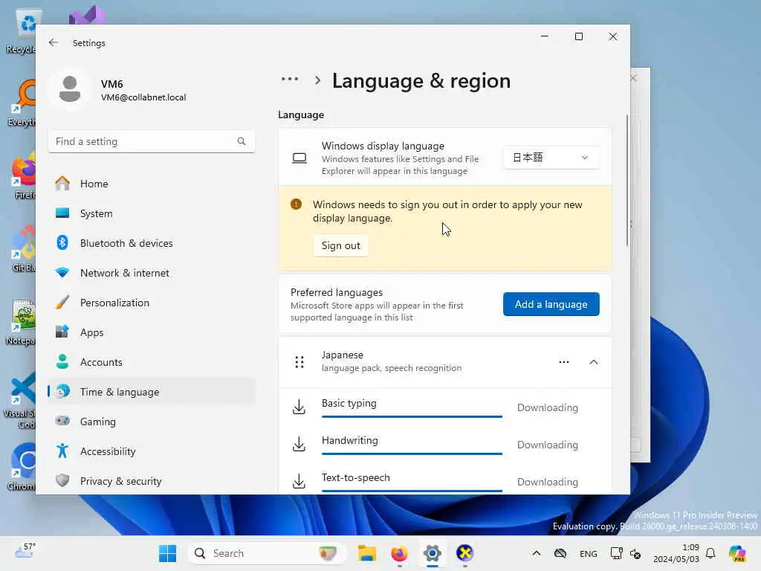The height and width of the screenshot is (571, 761).
Task: Click the search magnifier in Find a setting
Action: tap(242, 141)
